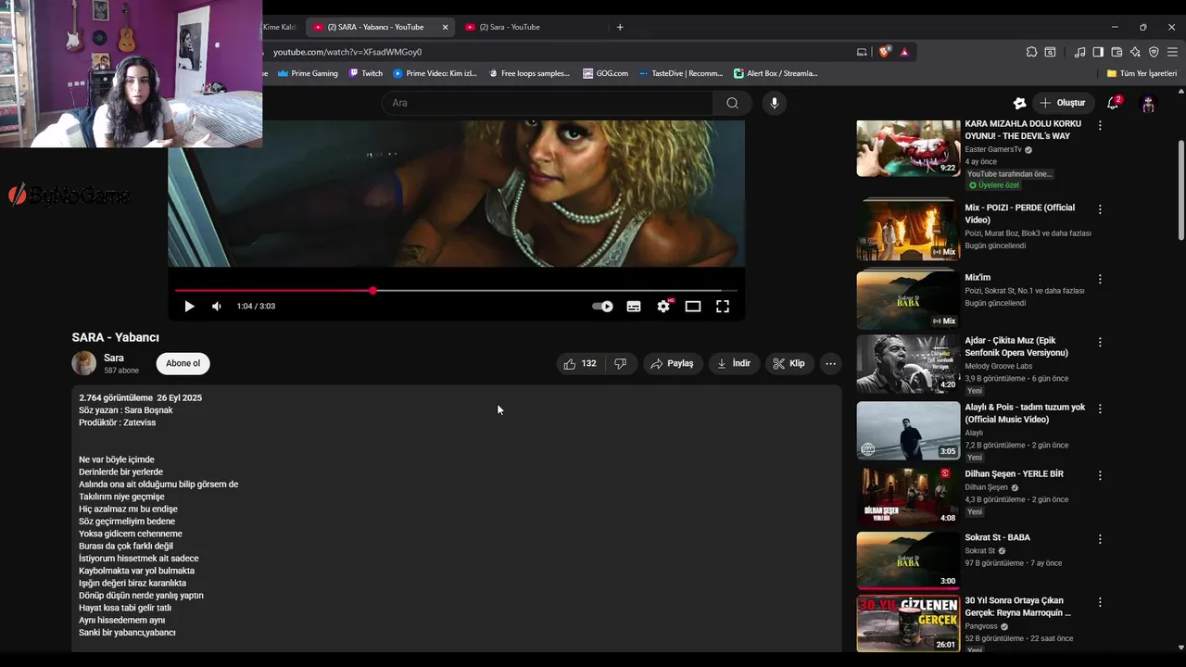1186x667 pixels.
Task: Open more actions ellipsis under video
Action: 831,364
